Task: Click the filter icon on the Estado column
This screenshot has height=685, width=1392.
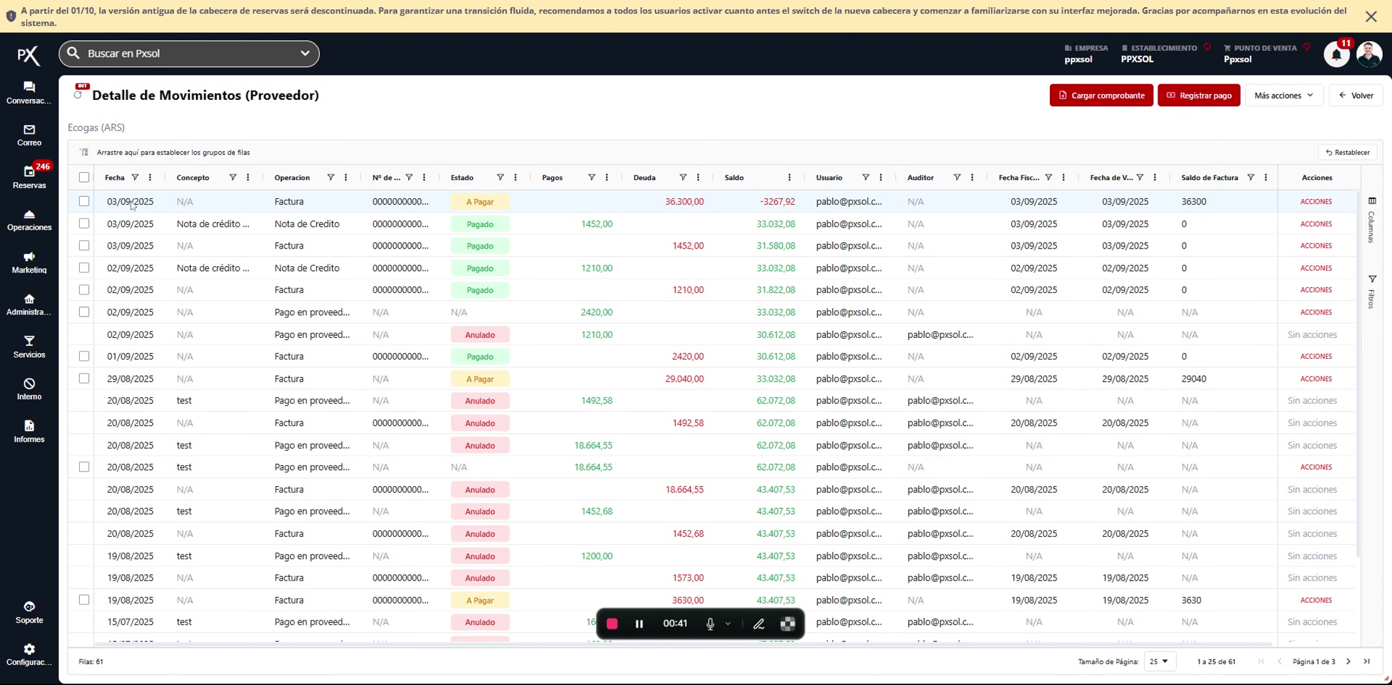Action: pyautogui.click(x=500, y=177)
